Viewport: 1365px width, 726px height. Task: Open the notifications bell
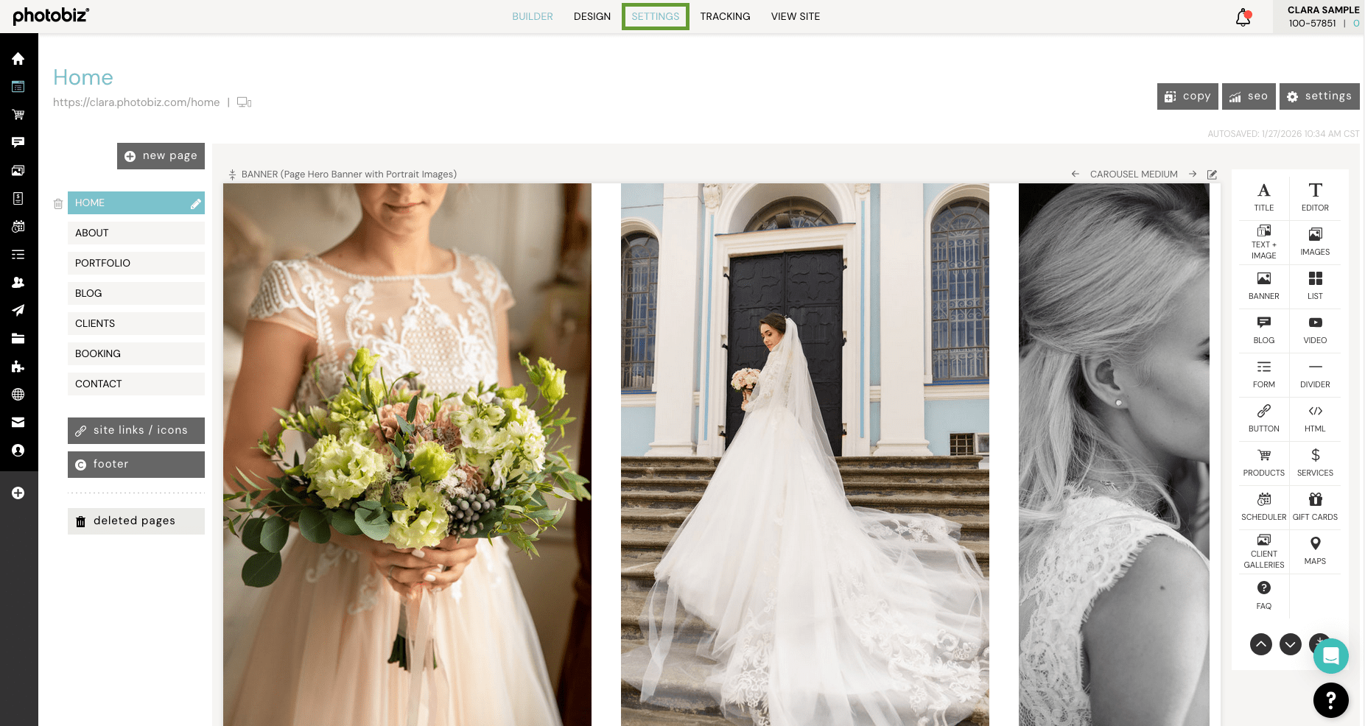[1243, 17]
